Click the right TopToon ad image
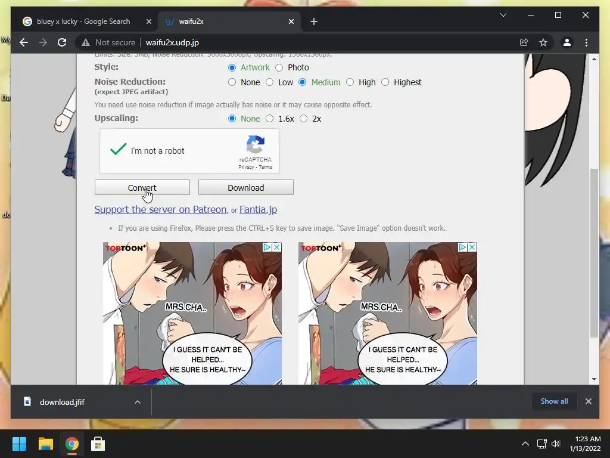The width and height of the screenshot is (610, 458). pyautogui.click(x=387, y=314)
